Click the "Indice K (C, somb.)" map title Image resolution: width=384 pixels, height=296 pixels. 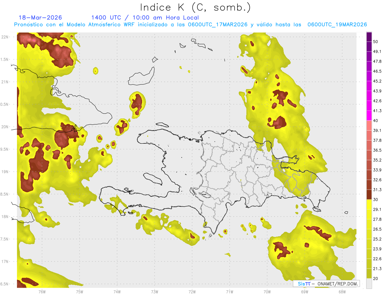point(195,7)
